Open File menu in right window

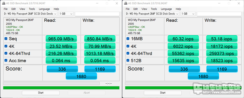click(x=128, y=9)
